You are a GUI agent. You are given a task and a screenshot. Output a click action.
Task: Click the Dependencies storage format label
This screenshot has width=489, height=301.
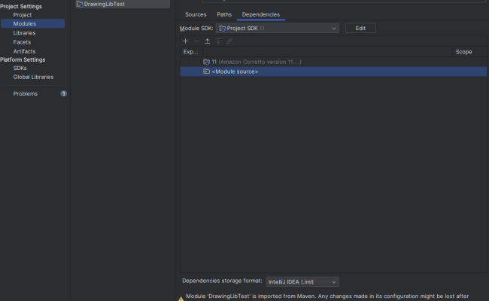(222, 281)
